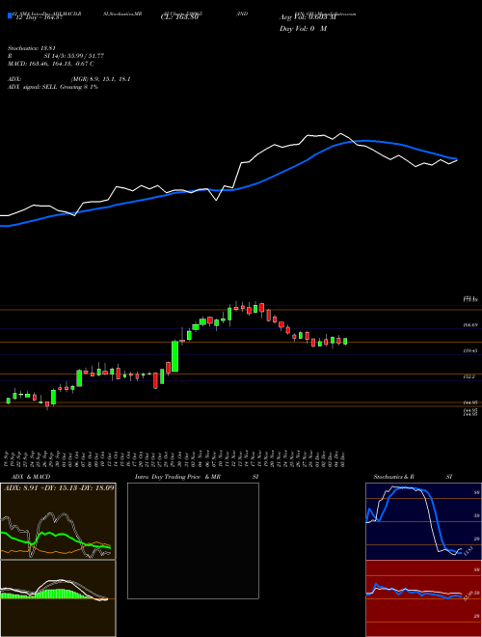Click the '(MGR) 8.9, 15.1, 18.1' ADX values
The height and width of the screenshot is (637, 482).
point(100,79)
